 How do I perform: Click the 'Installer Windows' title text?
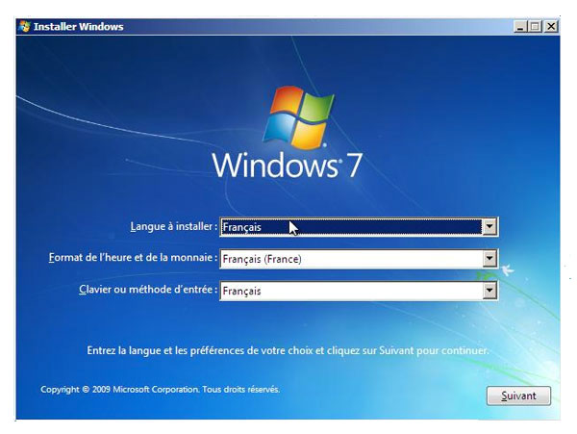[79, 27]
